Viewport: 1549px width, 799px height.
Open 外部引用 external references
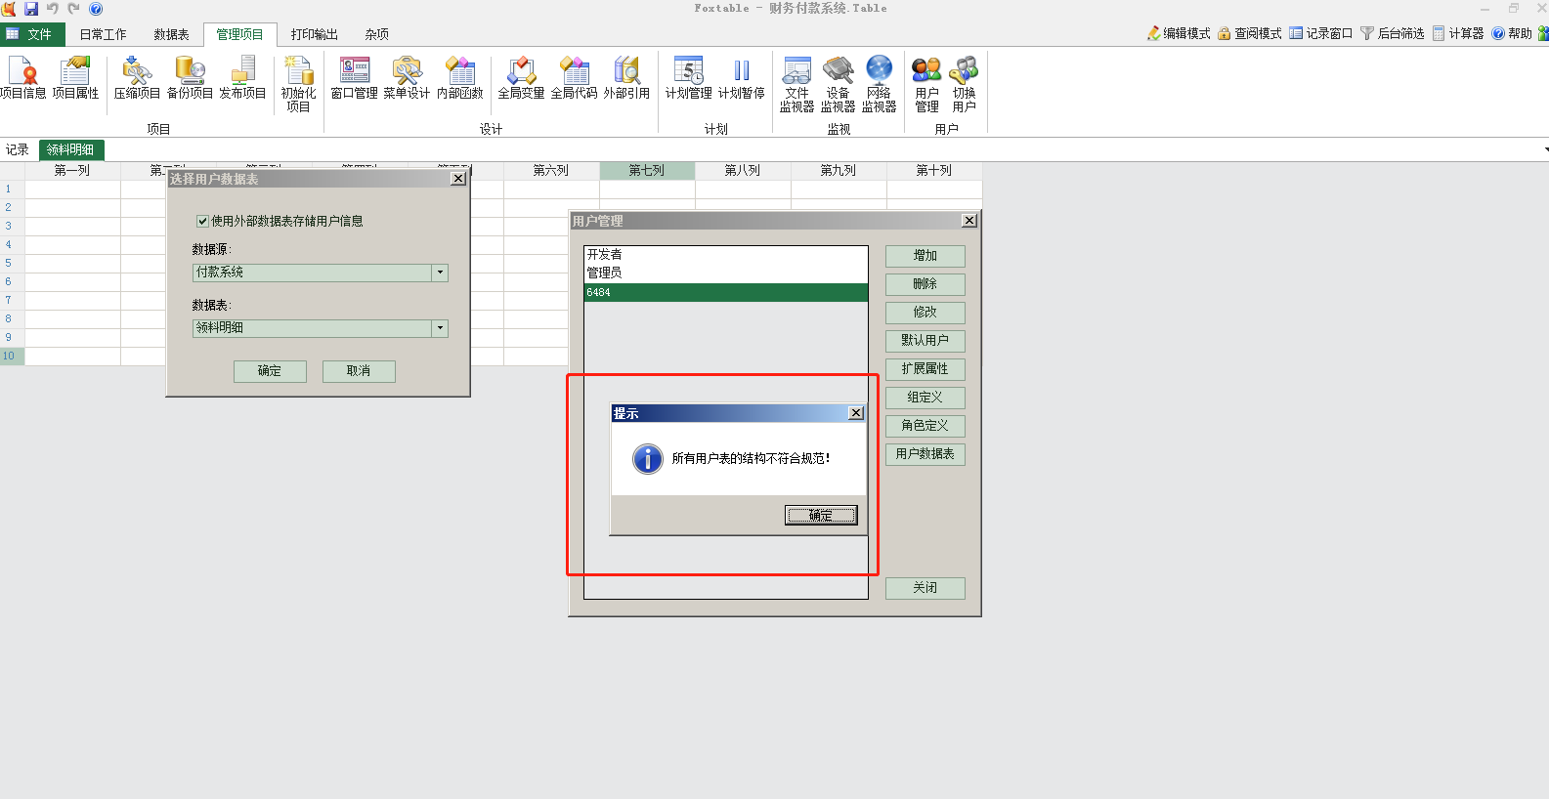[626, 78]
